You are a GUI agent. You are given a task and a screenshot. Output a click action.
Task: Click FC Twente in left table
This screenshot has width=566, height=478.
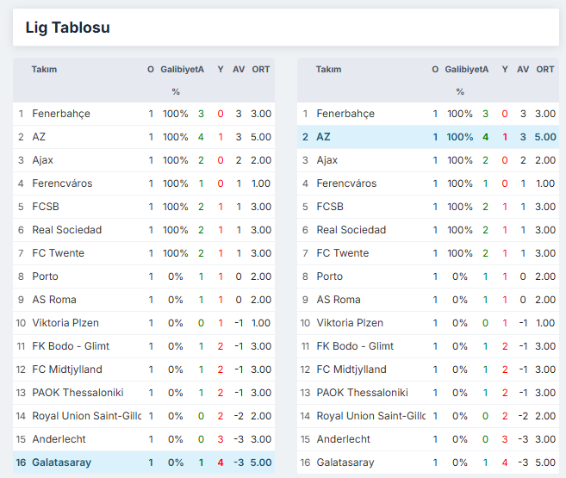pyautogui.click(x=59, y=253)
